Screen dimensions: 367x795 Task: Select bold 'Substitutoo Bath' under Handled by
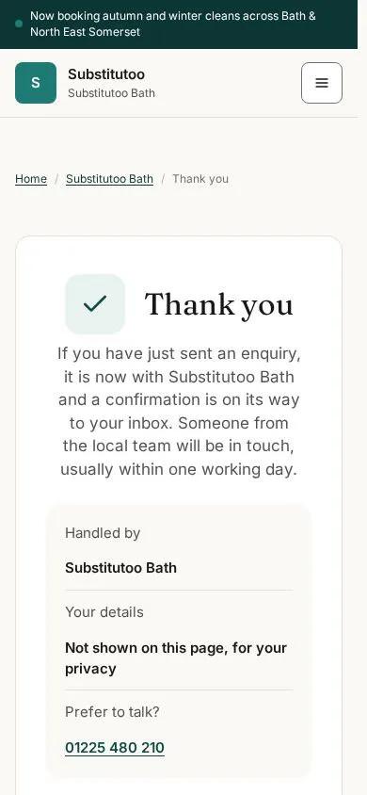pyautogui.click(x=121, y=567)
